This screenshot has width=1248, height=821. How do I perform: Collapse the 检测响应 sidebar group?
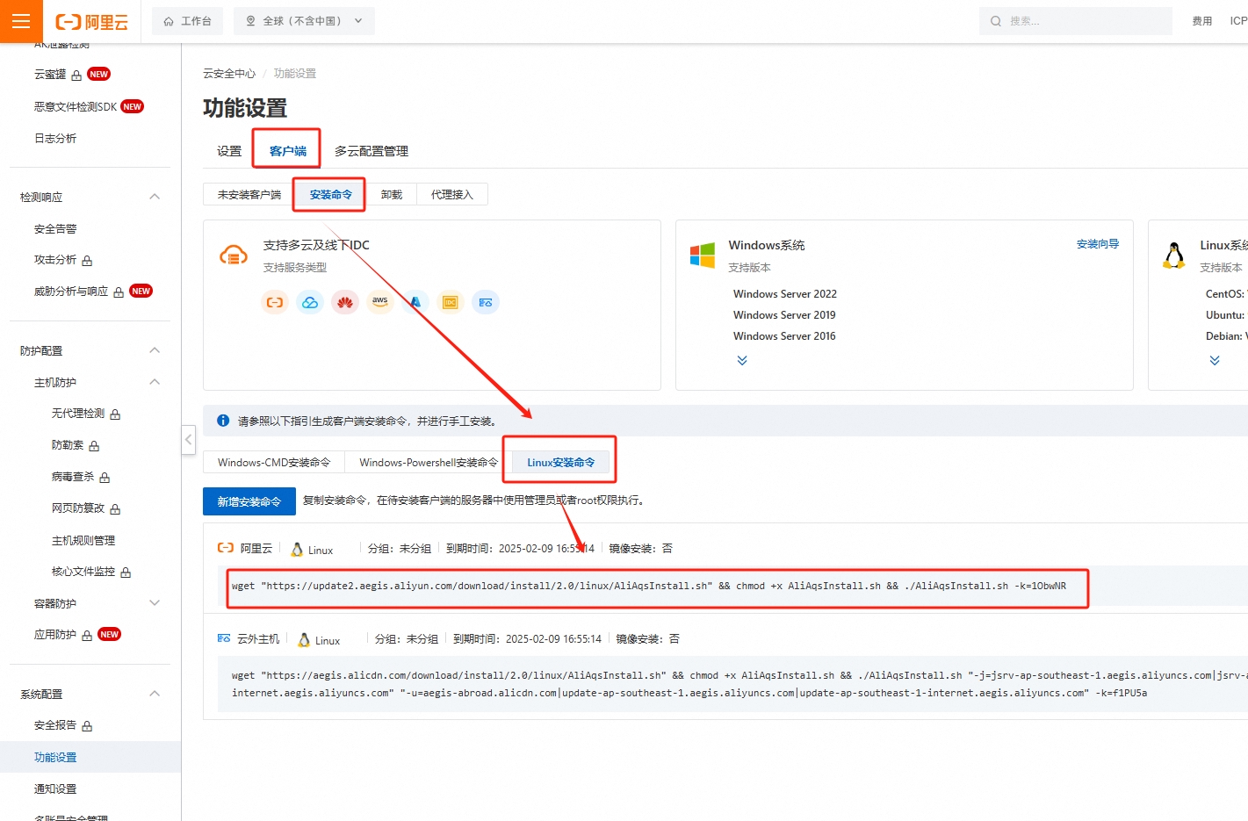pyautogui.click(x=155, y=197)
